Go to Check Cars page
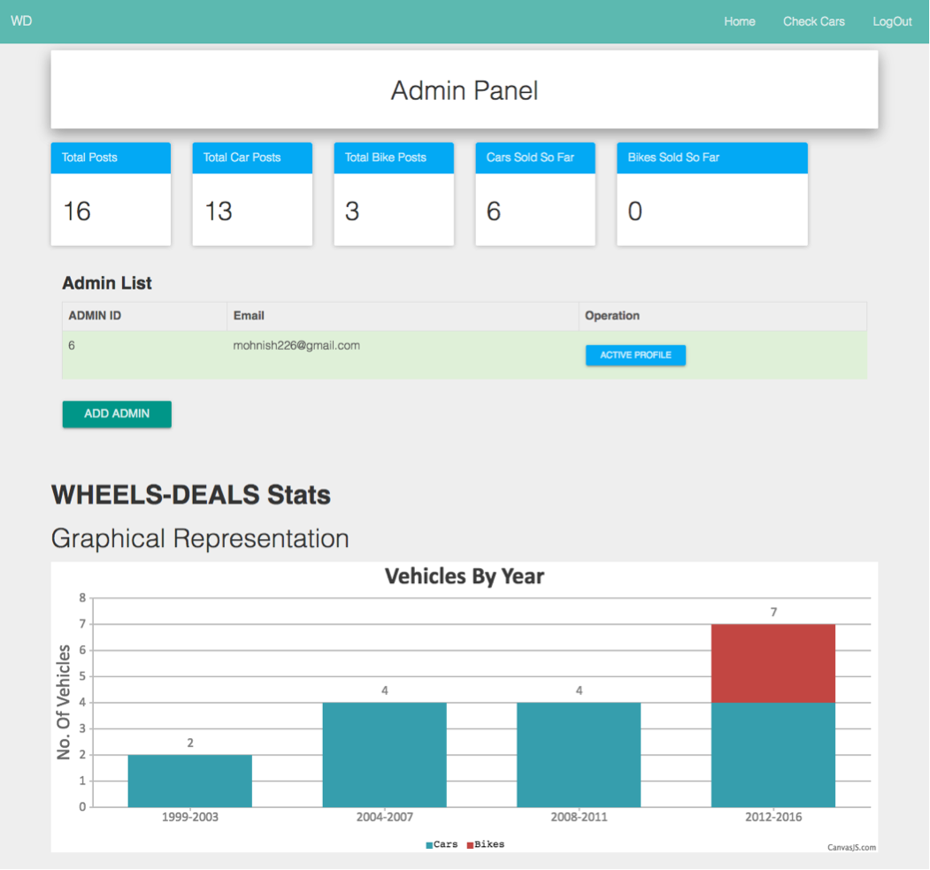 (x=813, y=21)
